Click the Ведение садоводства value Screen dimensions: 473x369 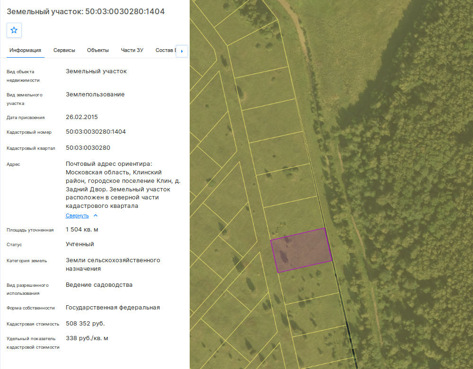99,284
